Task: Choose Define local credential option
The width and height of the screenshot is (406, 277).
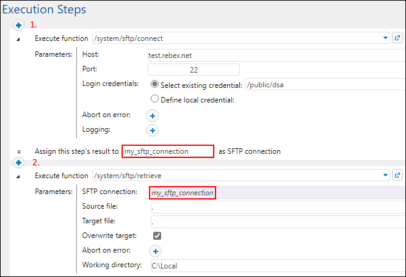Action: [154, 99]
